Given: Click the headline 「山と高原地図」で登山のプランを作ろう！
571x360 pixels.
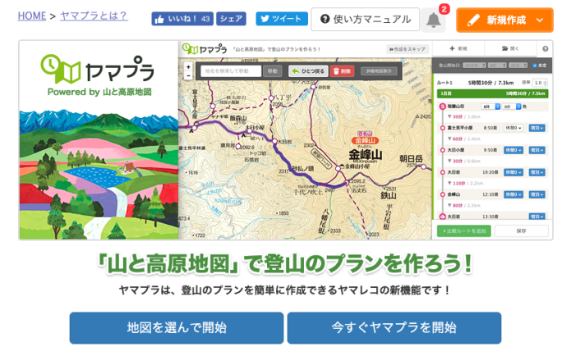Looking at the screenshot, I should point(286,263).
